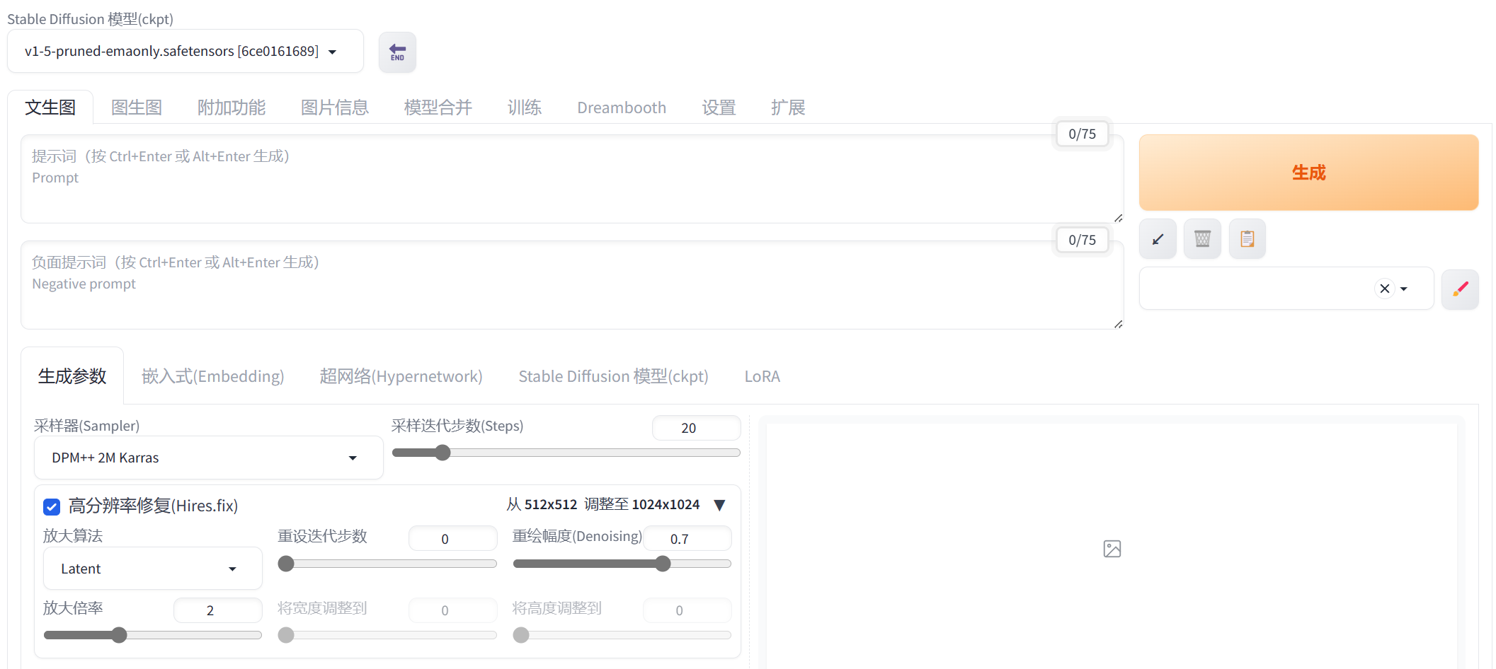Clear the styles selection with the X icon

pyautogui.click(x=1385, y=289)
